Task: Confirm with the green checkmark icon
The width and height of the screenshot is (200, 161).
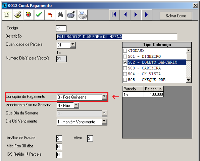Action: [39, 15]
